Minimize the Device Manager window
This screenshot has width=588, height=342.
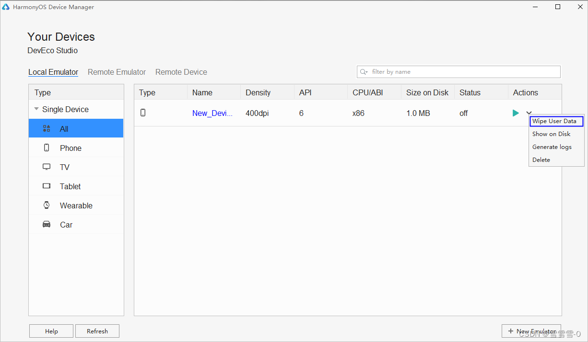pos(535,7)
